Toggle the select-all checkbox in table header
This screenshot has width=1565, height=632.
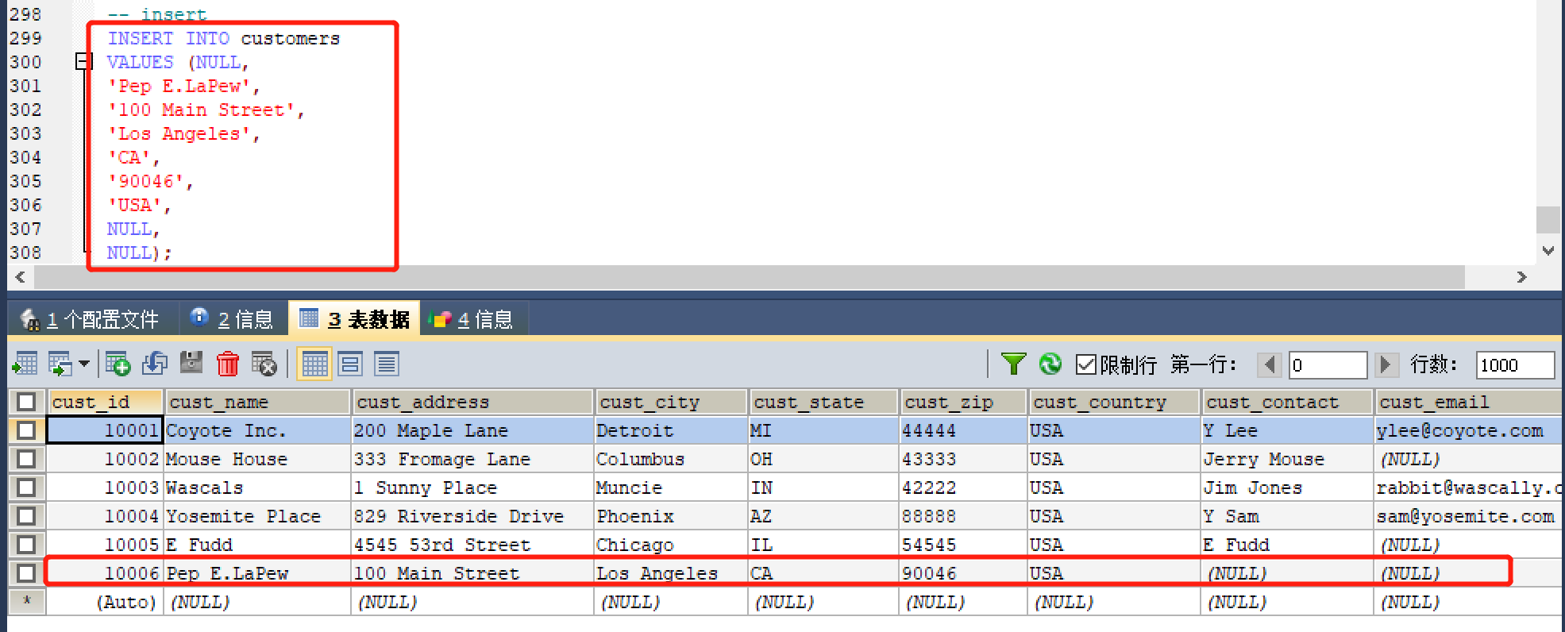pyautogui.click(x=26, y=402)
